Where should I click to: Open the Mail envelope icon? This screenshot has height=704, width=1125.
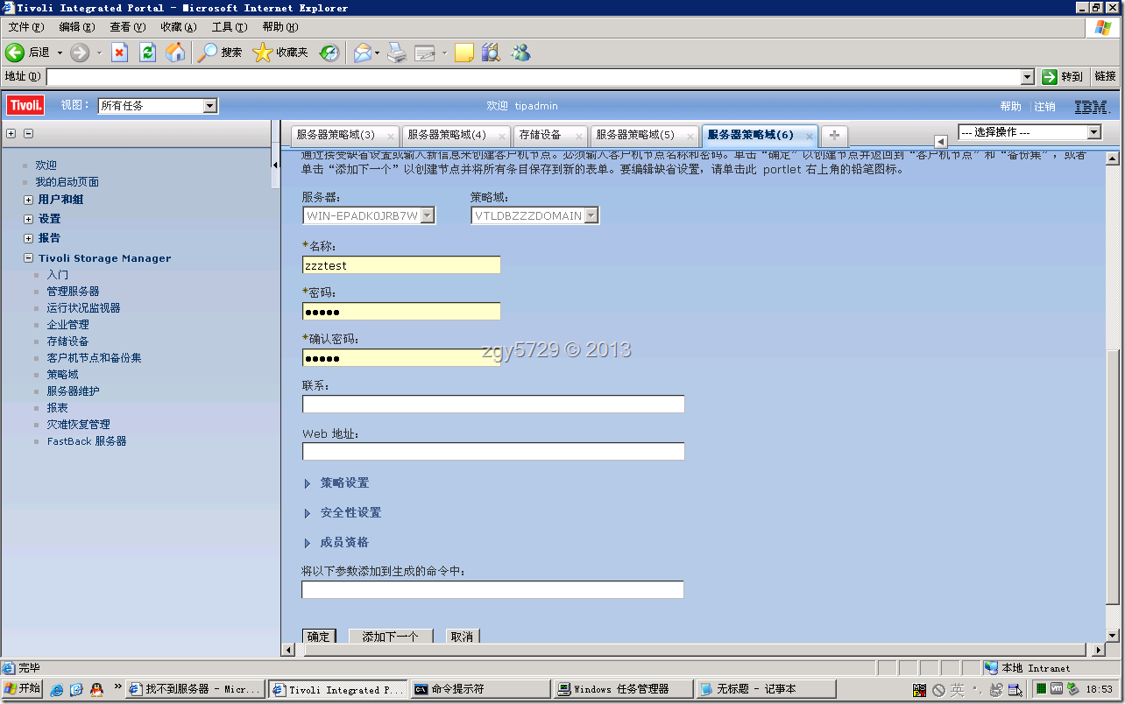pyautogui.click(x=363, y=53)
